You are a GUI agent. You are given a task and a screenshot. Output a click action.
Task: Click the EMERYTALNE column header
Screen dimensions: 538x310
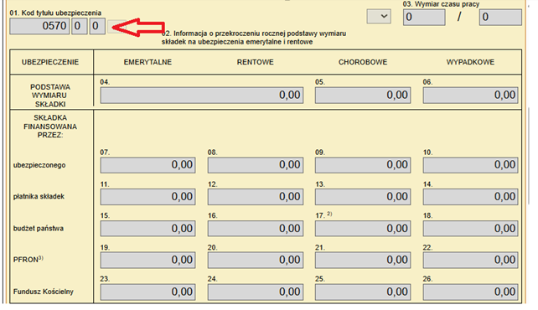tap(147, 62)
